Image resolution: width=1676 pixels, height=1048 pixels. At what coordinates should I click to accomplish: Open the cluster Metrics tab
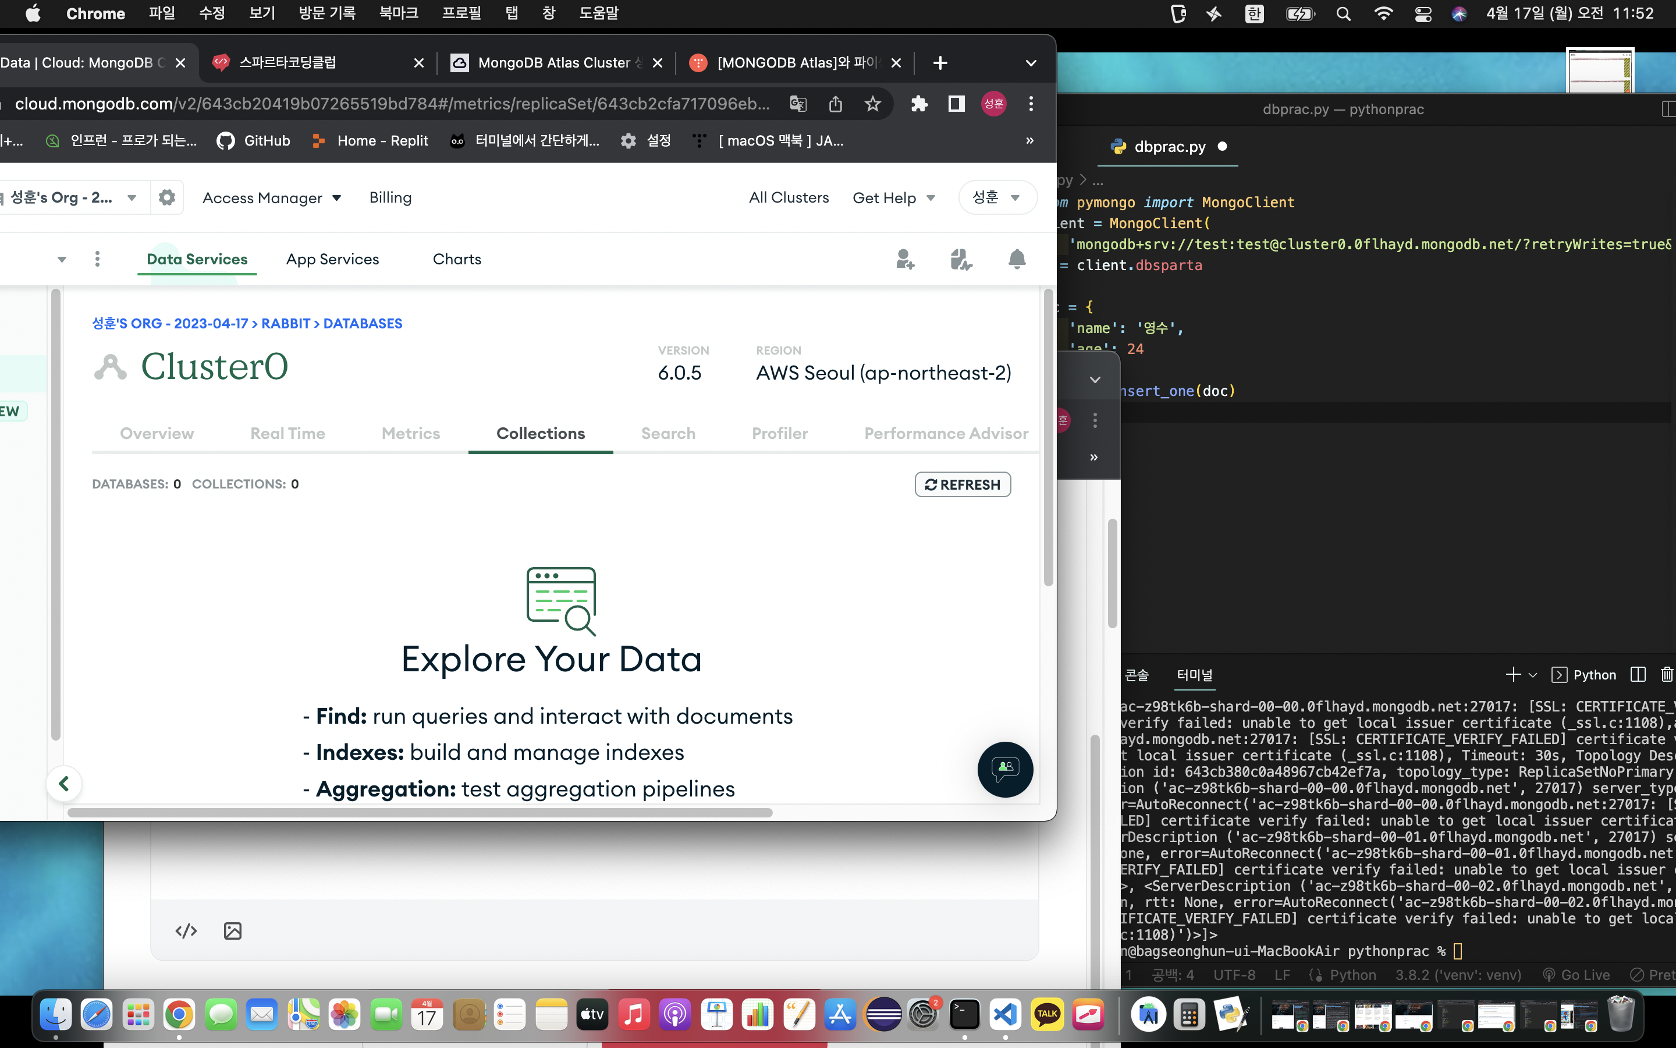pyautogui.click(x=411, y=434)
